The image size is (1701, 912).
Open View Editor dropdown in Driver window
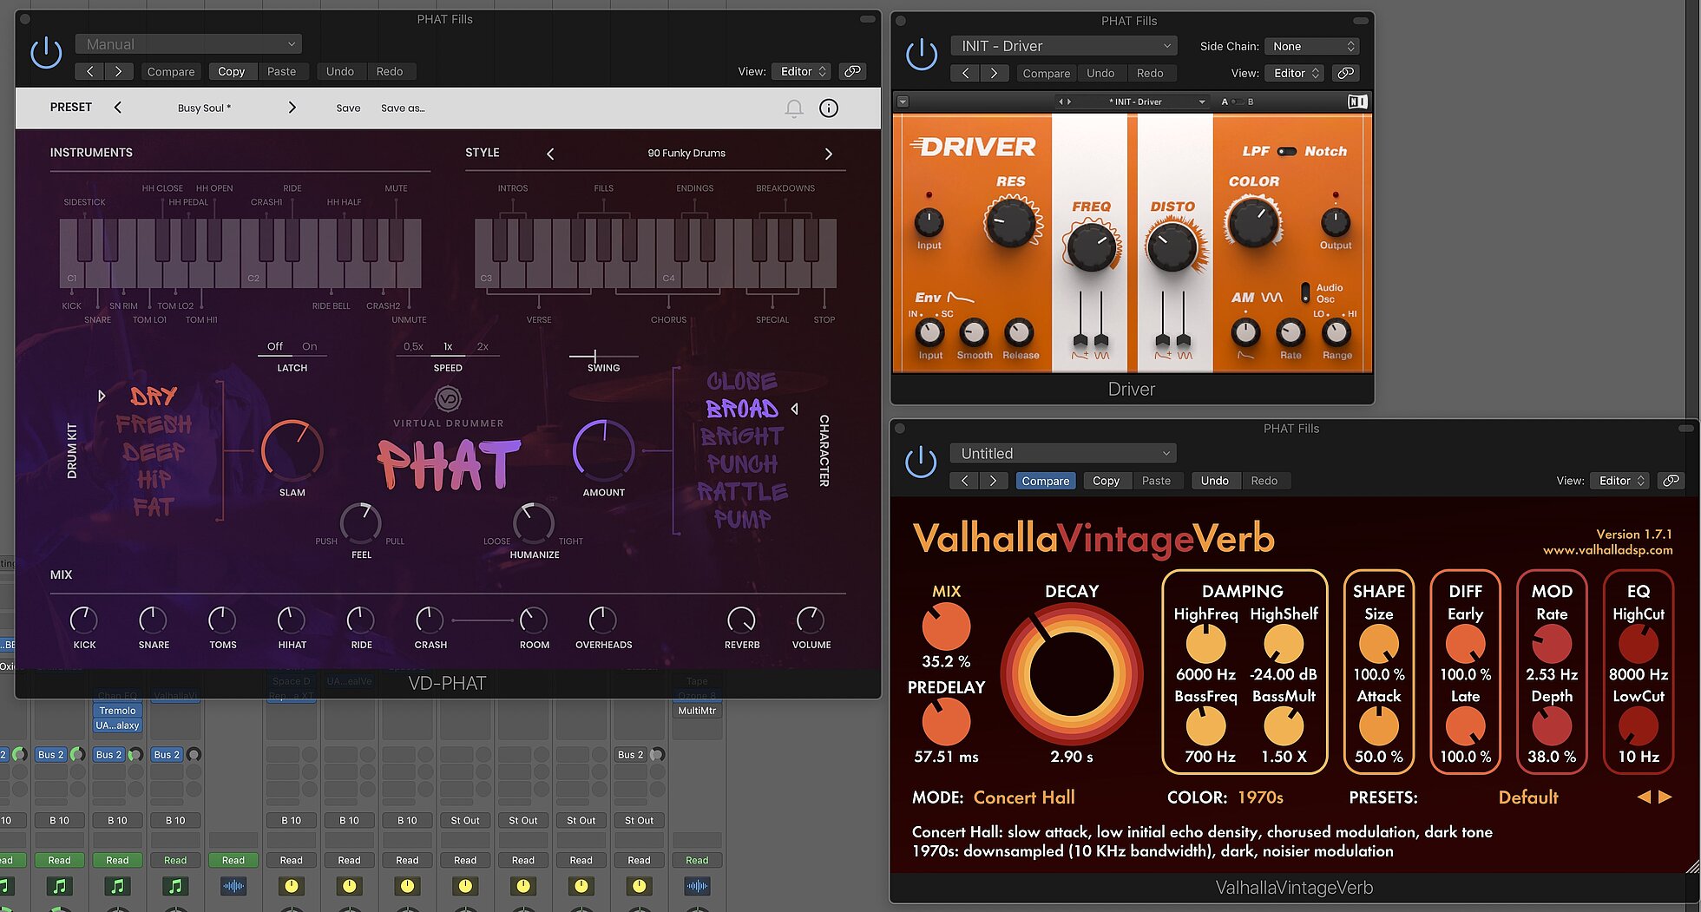pyautogui.click(x=1295, y=73)
